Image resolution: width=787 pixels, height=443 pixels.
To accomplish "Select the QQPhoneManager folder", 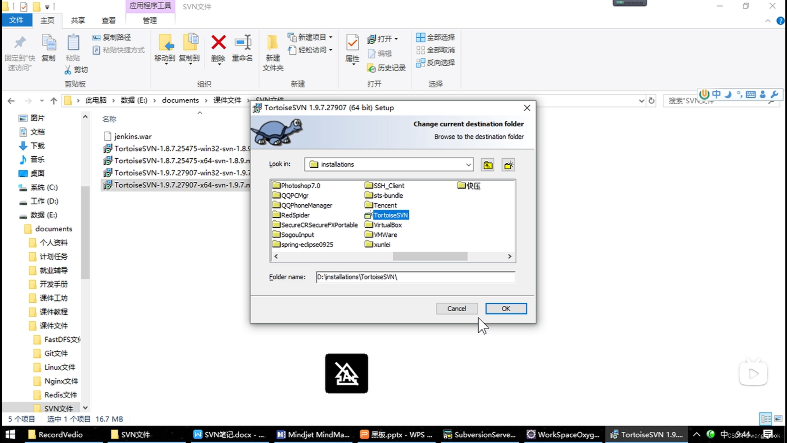I will (303, 205).
